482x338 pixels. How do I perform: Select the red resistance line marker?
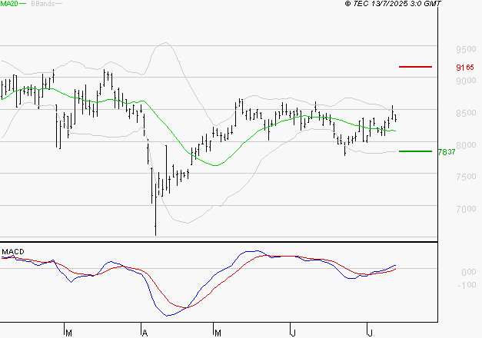[x=415, y=67]
